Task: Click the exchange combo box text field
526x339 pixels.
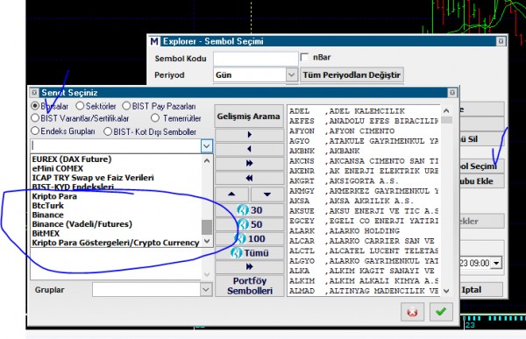Action: coord(116,146)
